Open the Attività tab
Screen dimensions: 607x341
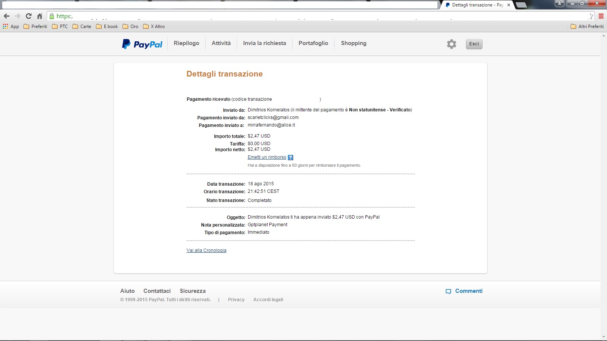point(221,43)
